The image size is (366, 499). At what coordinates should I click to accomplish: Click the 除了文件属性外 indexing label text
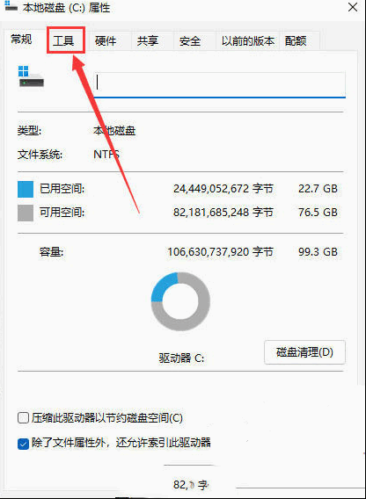[121, 443]
